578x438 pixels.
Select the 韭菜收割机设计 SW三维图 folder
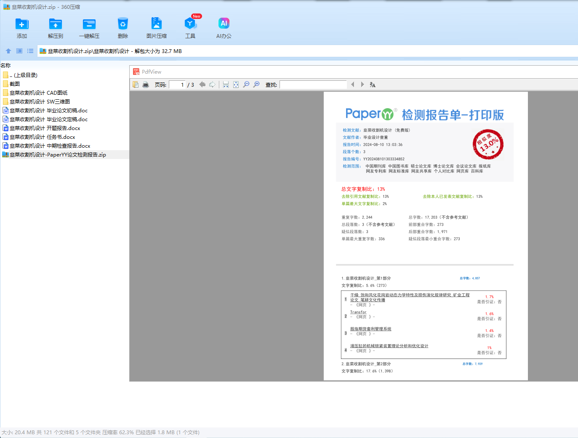(x=36, y=101)
